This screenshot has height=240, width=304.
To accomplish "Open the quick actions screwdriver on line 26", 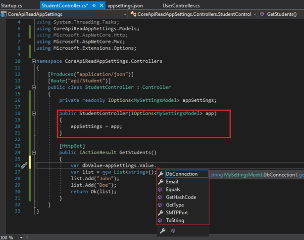I will tap(24, 165).
